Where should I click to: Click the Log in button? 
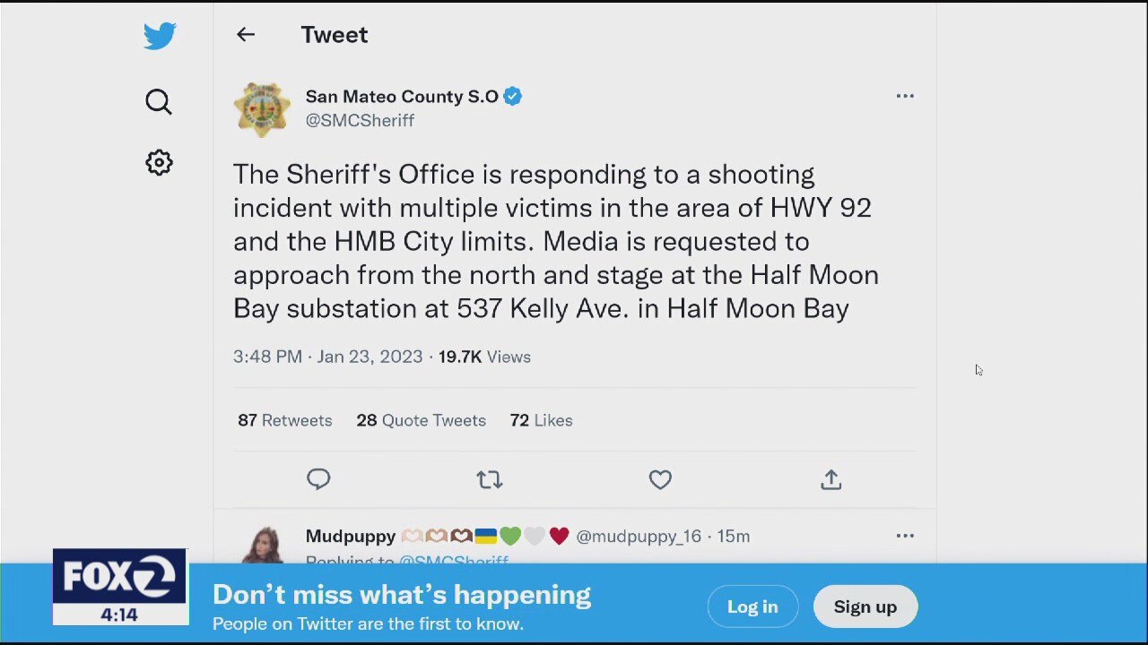752,606
